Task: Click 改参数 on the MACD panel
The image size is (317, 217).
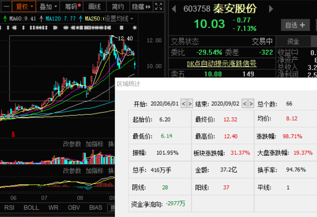Action: pos(72,171)
